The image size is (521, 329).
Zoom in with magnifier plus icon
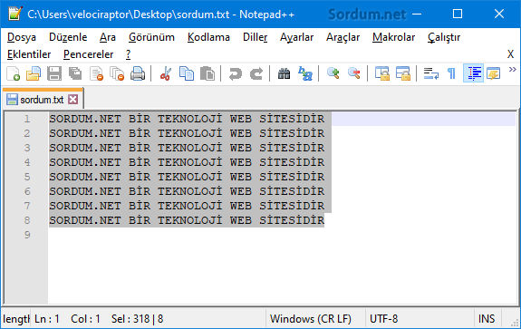point(333,73)
